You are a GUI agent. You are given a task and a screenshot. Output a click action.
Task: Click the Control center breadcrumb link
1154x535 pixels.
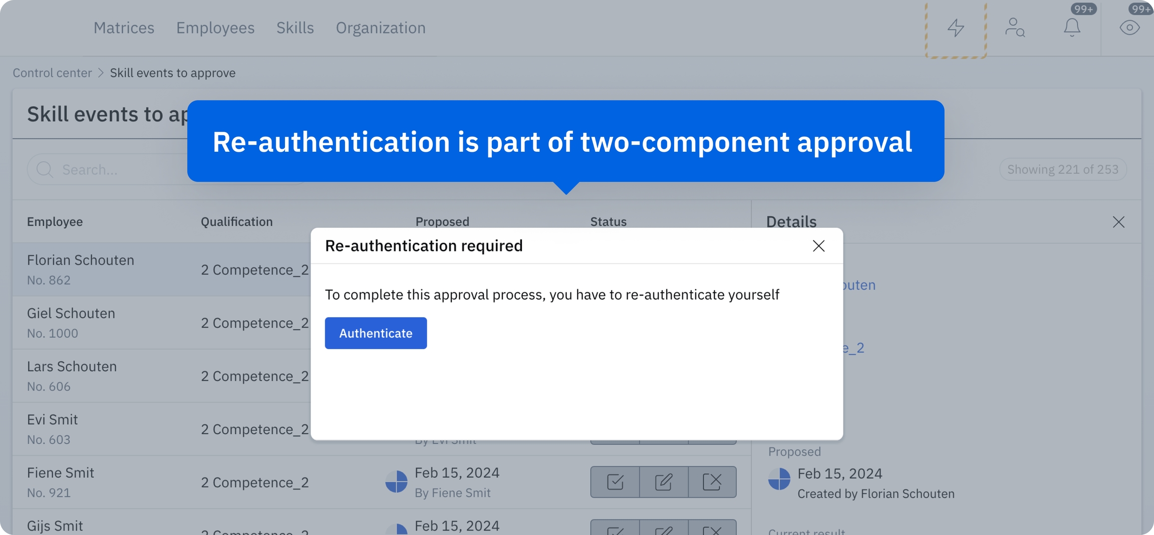coord(52,73)
